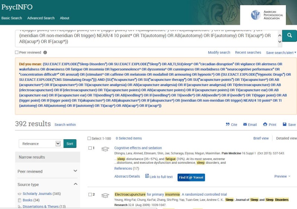The image size is (297, 209).
Task: Click the peer reviewed info icon
Action: tap(45, 52)
